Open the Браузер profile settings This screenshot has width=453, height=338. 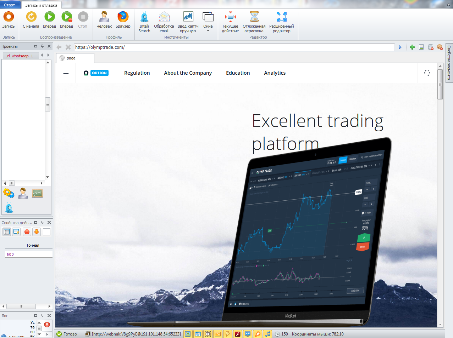(x=123, y=20)
